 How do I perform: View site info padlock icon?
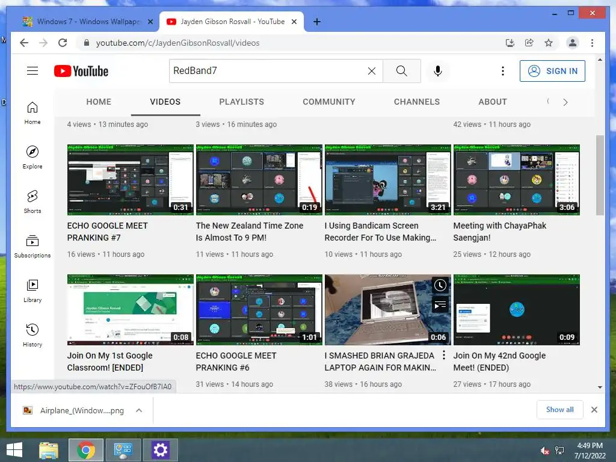click(x=87, y=43)
